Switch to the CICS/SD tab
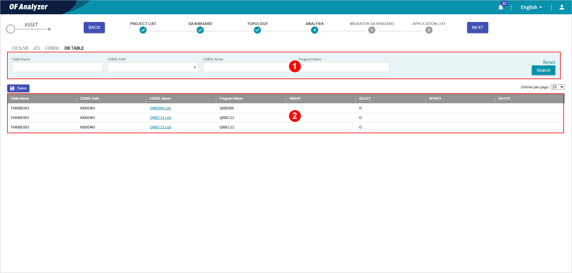 pos(20,48)
